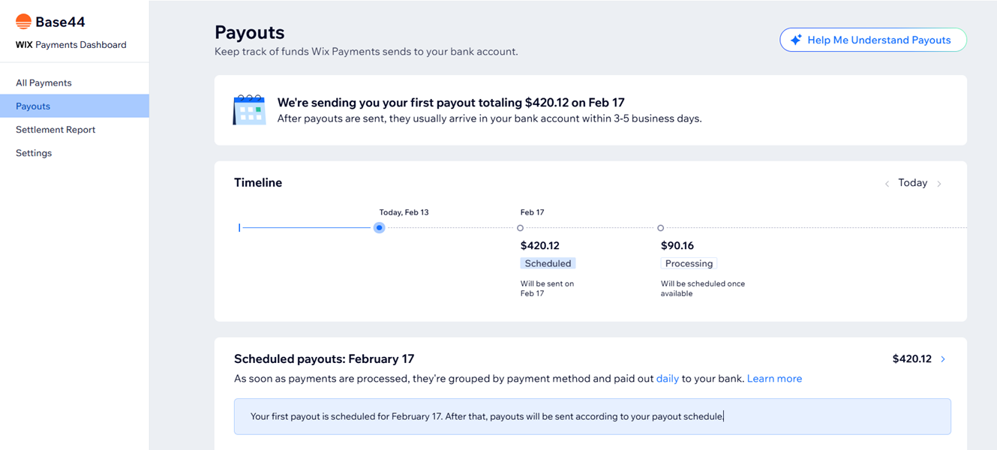Open the daily payout schedule link
This screenshot has height=450, width=997.
click(667, 378)
